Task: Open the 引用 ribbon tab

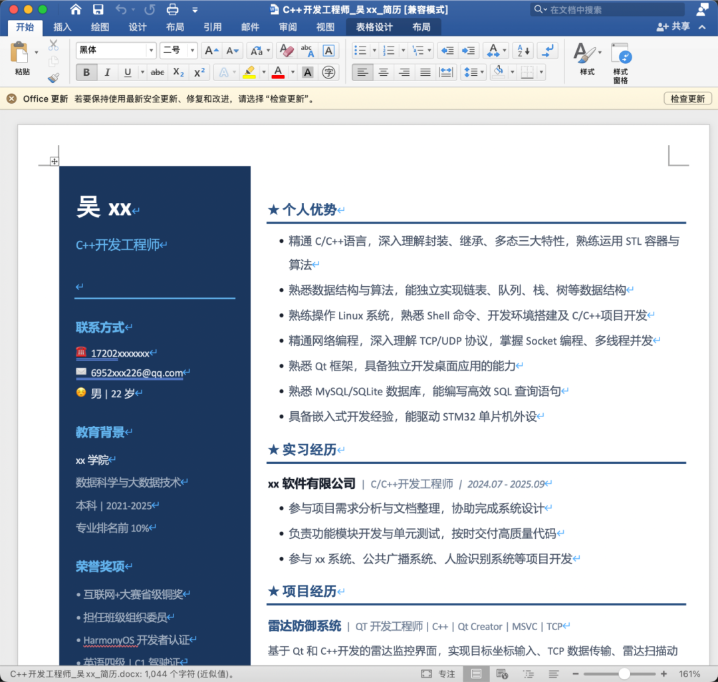Action: tap(213, 27)
